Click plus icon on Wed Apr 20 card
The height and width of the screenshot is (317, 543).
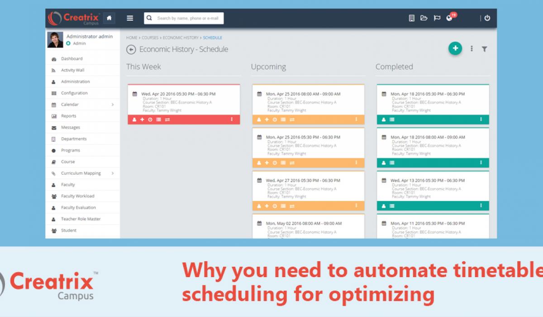point(142,120)
